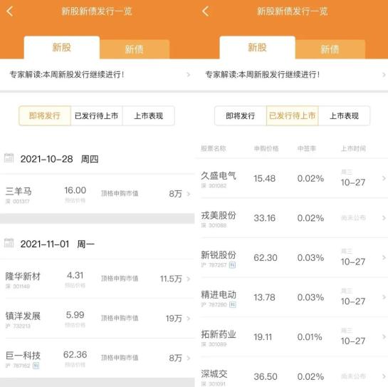Click the 科 badge under 巨一科技
Screen dimensions: 388x387
tap(36, 366)
